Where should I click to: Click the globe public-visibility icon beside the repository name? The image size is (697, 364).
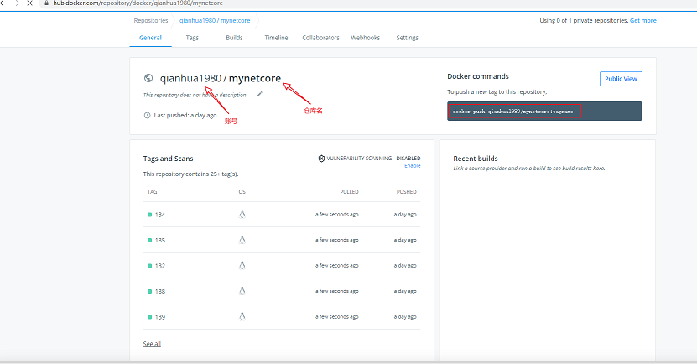pos(148,78)
